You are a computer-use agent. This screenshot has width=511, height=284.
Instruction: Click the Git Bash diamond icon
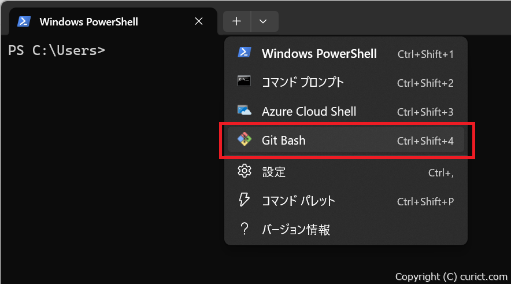[245, 139]
